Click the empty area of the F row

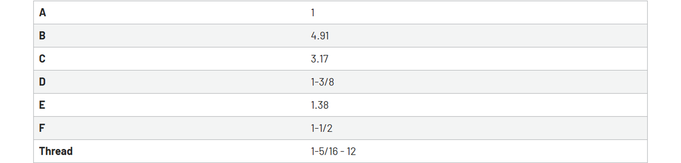[x=490, y=128]
